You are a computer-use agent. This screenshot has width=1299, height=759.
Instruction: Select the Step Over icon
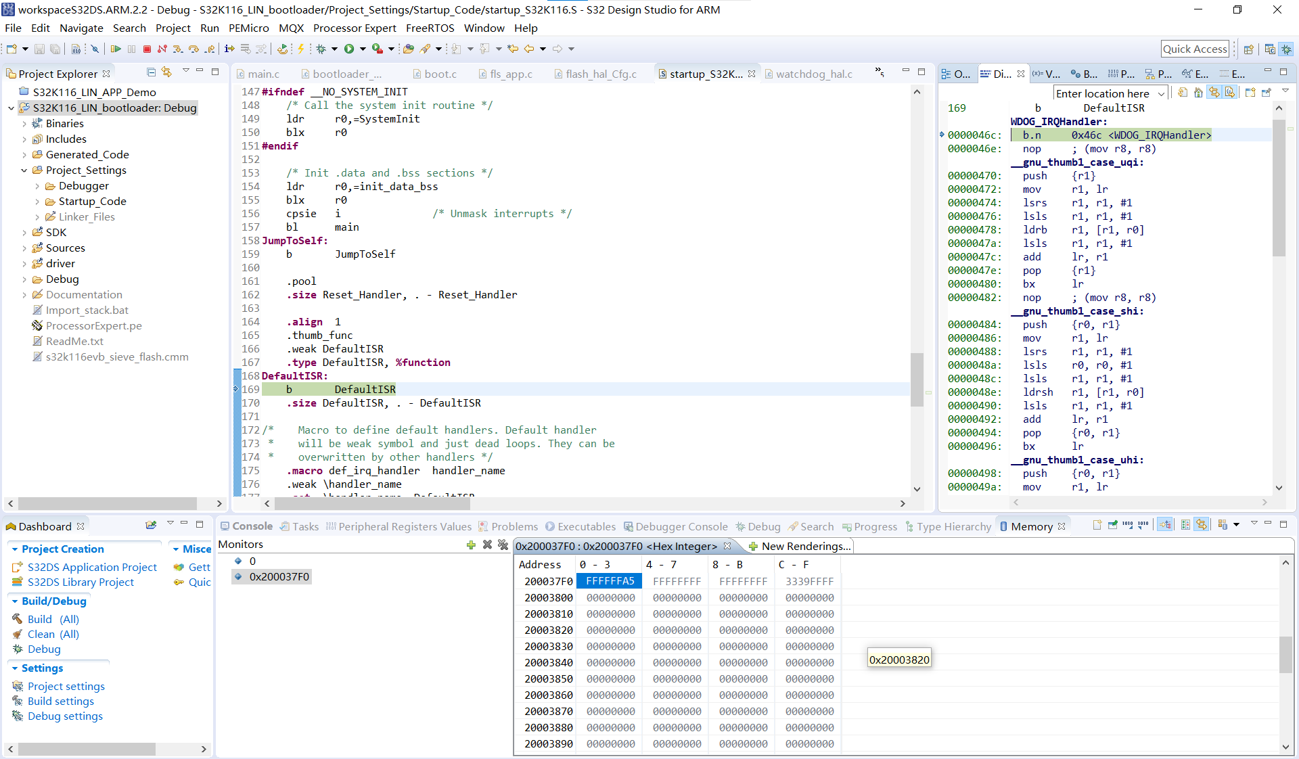pos(193,48)
